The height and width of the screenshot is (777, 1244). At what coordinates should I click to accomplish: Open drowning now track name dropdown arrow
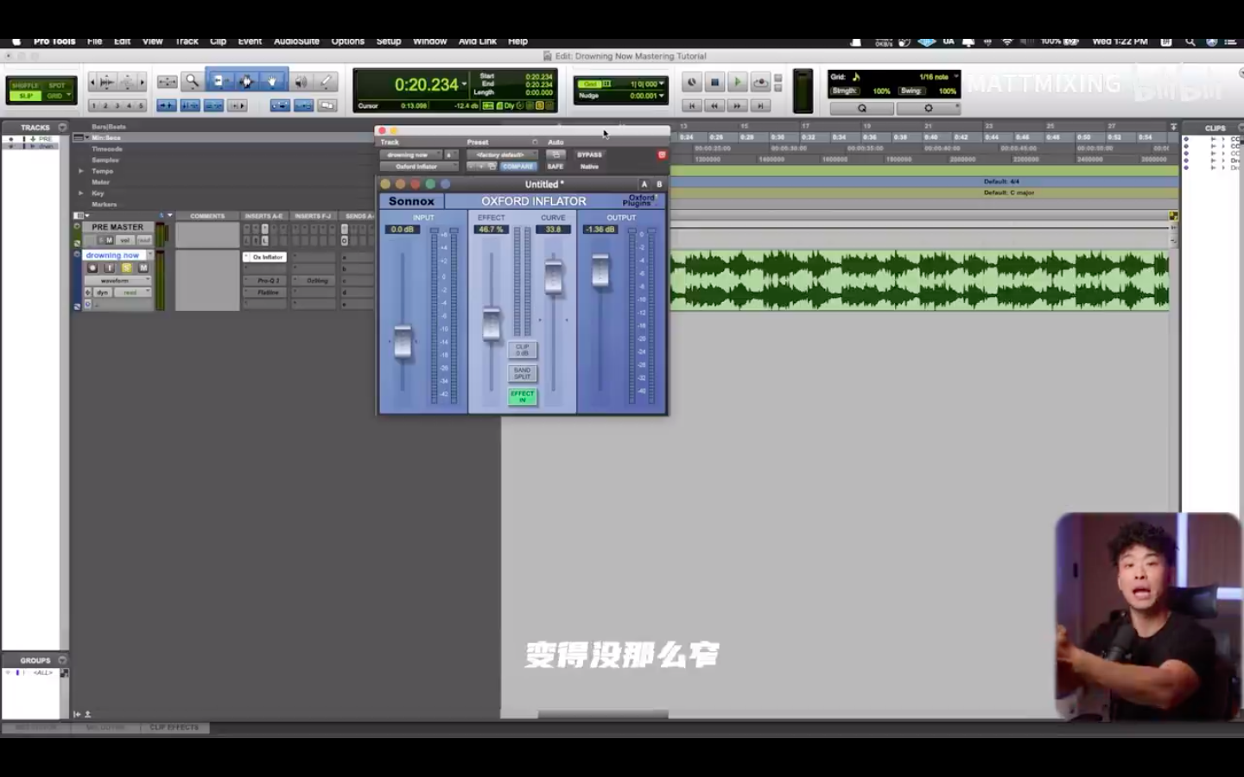[x=150, y=256]
